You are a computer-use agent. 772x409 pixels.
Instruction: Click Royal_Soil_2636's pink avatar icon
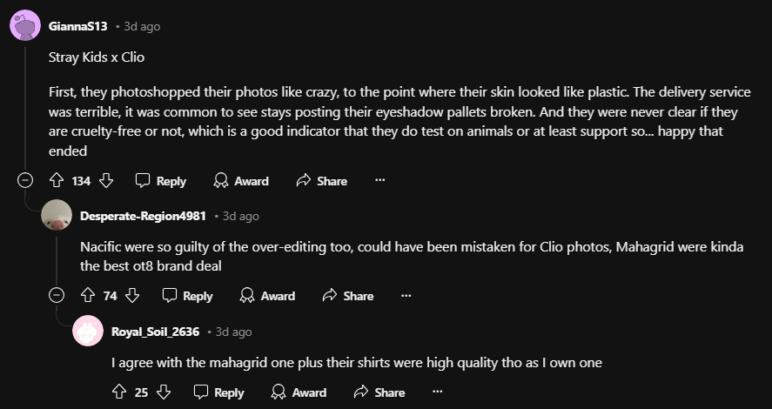89,332
